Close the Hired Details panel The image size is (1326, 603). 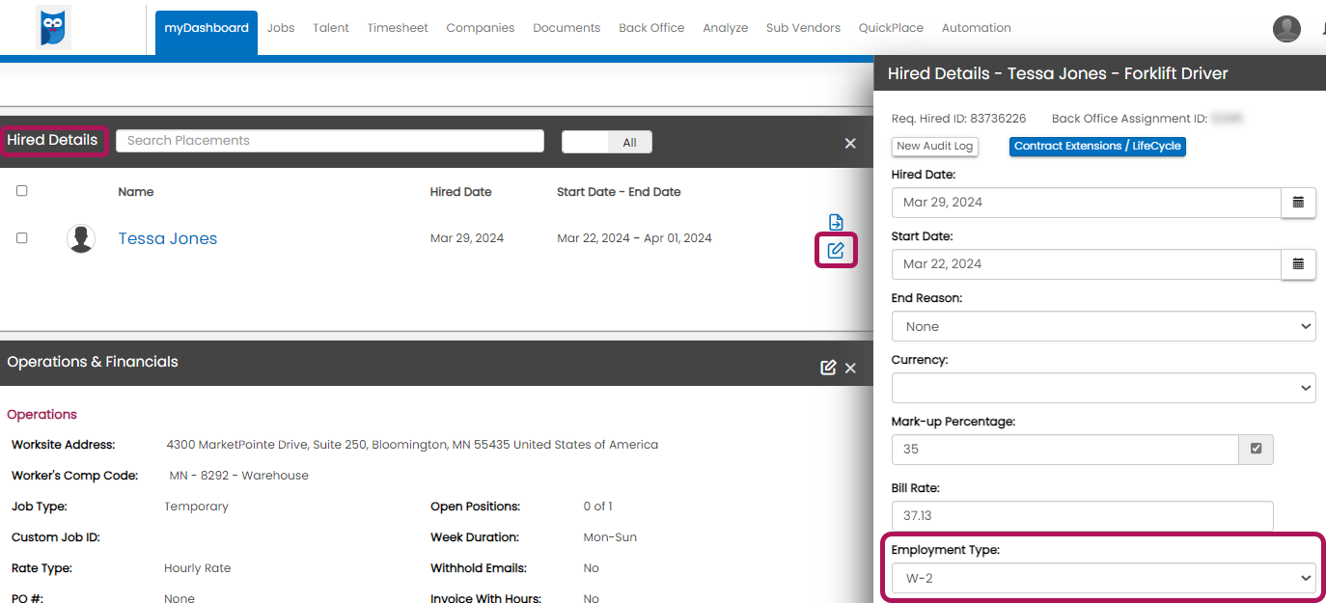[x=850, y=143]
